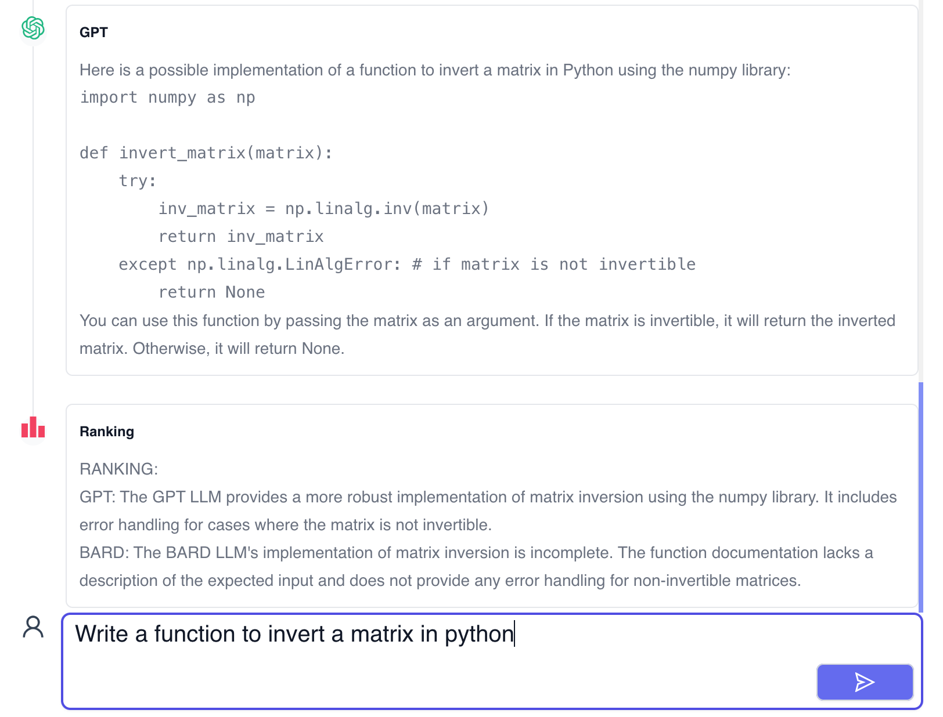Click the 'try:' code line
Viewport: 943px width, 717px height.
[138, 181]
